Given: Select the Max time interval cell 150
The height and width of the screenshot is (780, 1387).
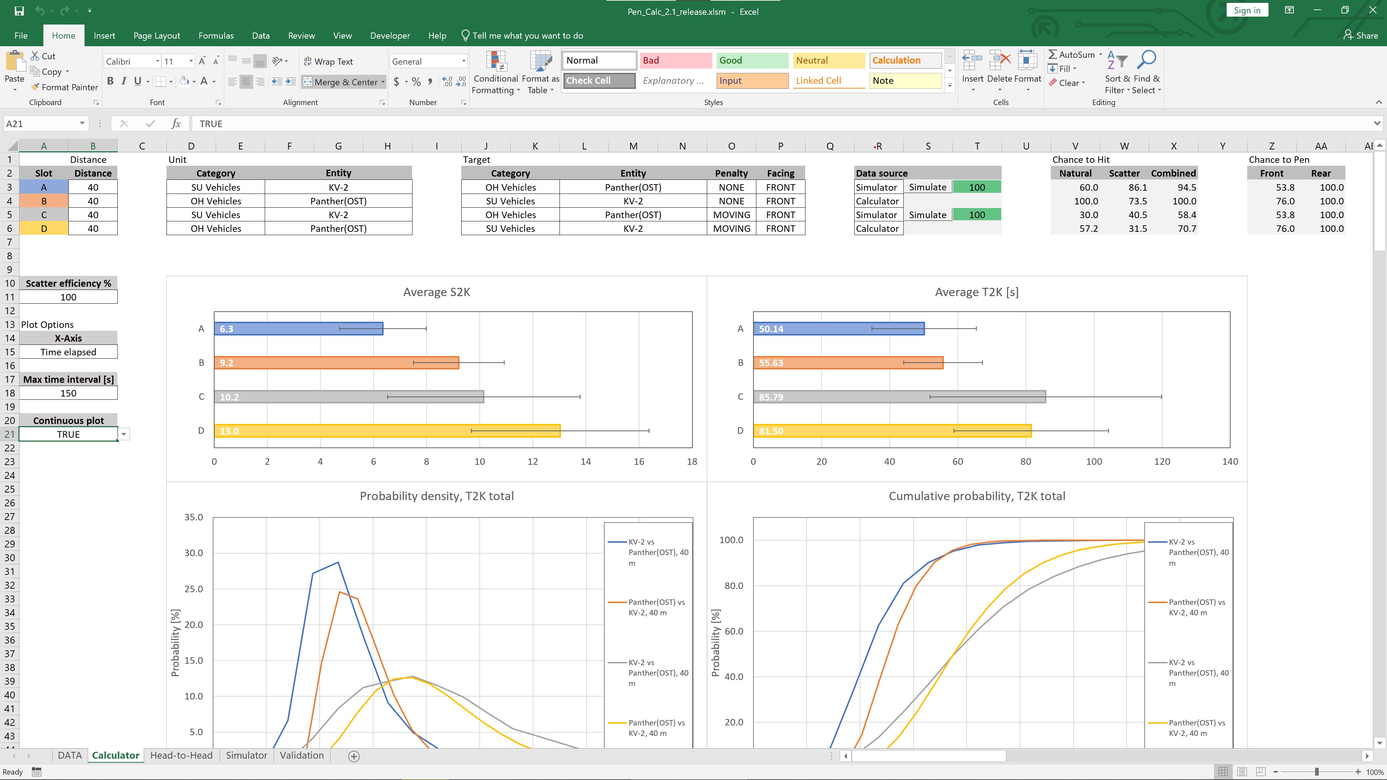Looking at the screenshot, I should (68, 393).
